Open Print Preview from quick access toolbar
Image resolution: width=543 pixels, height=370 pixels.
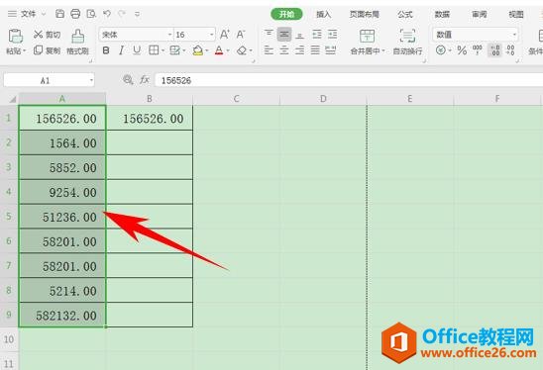(91, 14)
